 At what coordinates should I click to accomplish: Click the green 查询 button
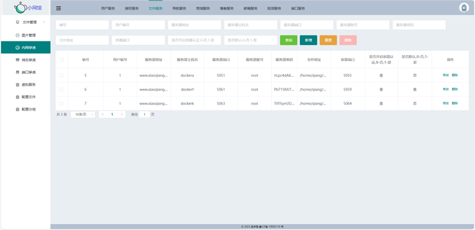coord(289,40)
